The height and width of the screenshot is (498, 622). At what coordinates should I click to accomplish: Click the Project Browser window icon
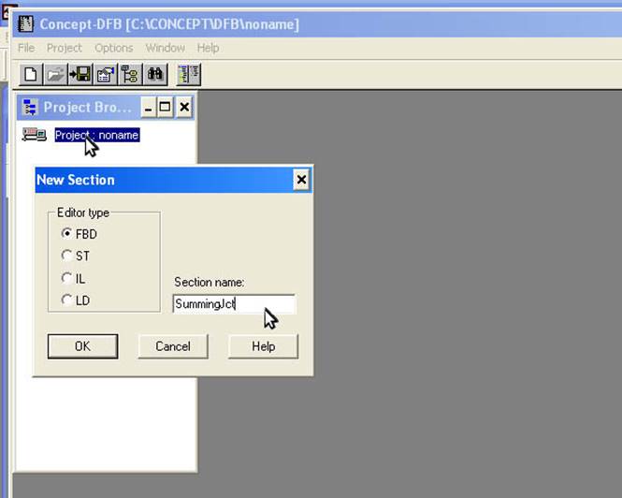(30, 108)
